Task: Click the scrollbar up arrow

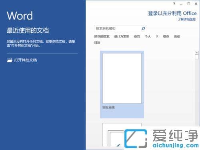Action: point(197,53)
